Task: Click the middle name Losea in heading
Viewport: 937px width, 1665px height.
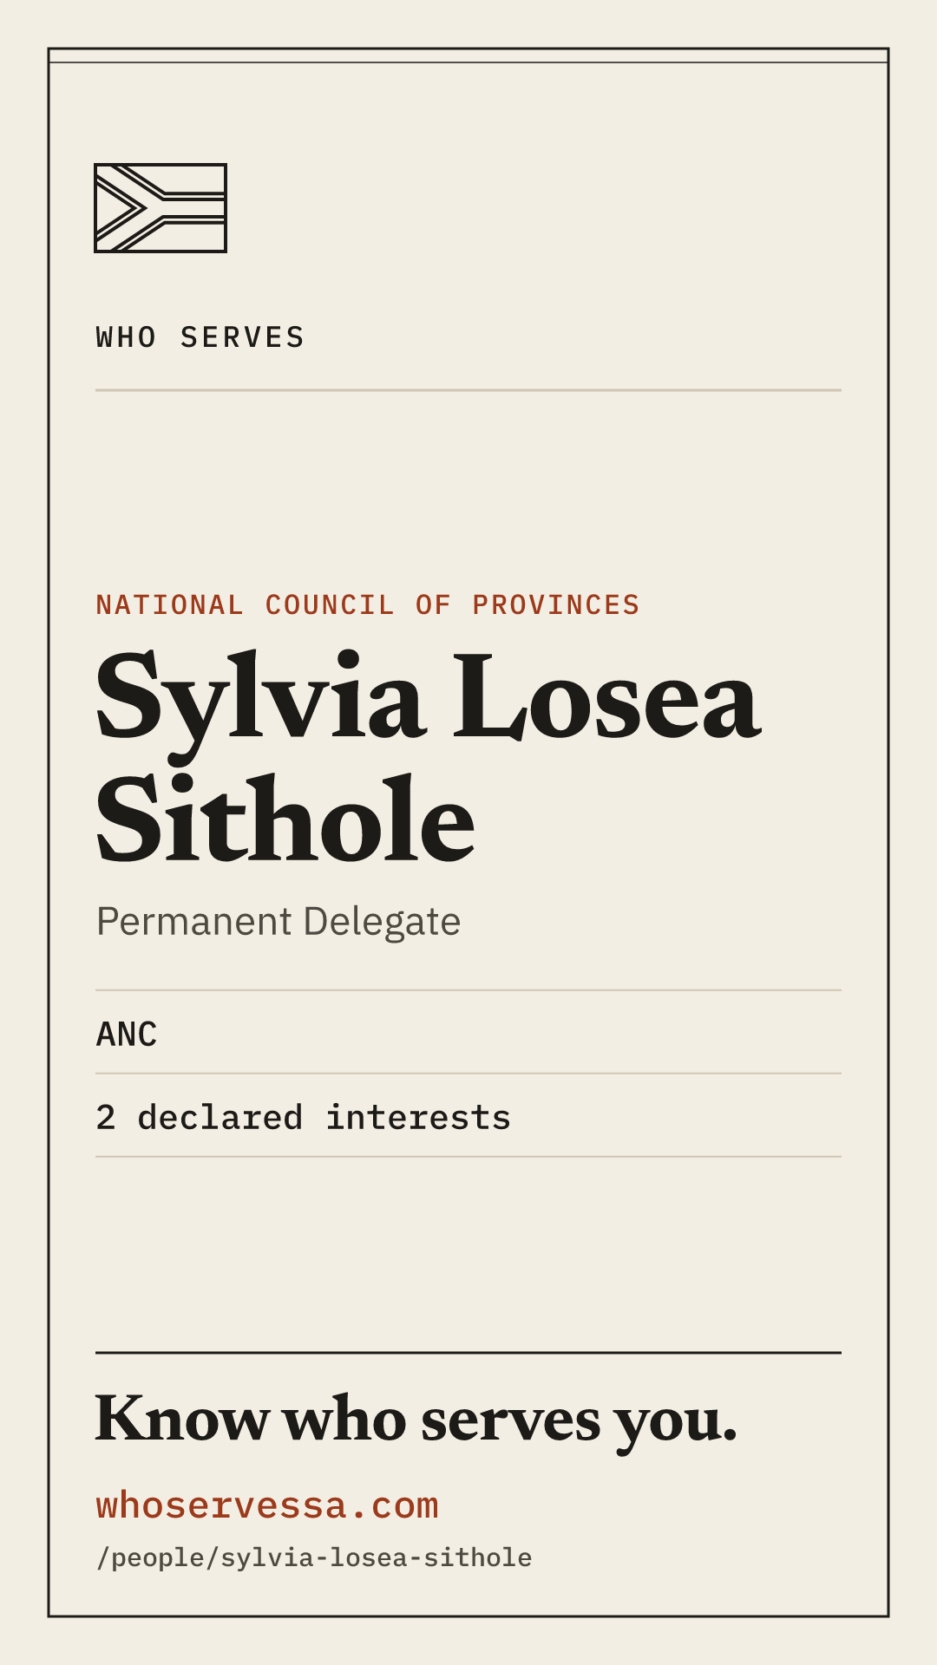Action: [606, 696]
